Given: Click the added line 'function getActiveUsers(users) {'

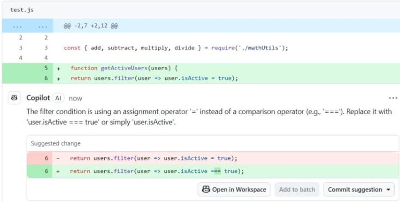Looking at the screenshot, I should 124,68.
